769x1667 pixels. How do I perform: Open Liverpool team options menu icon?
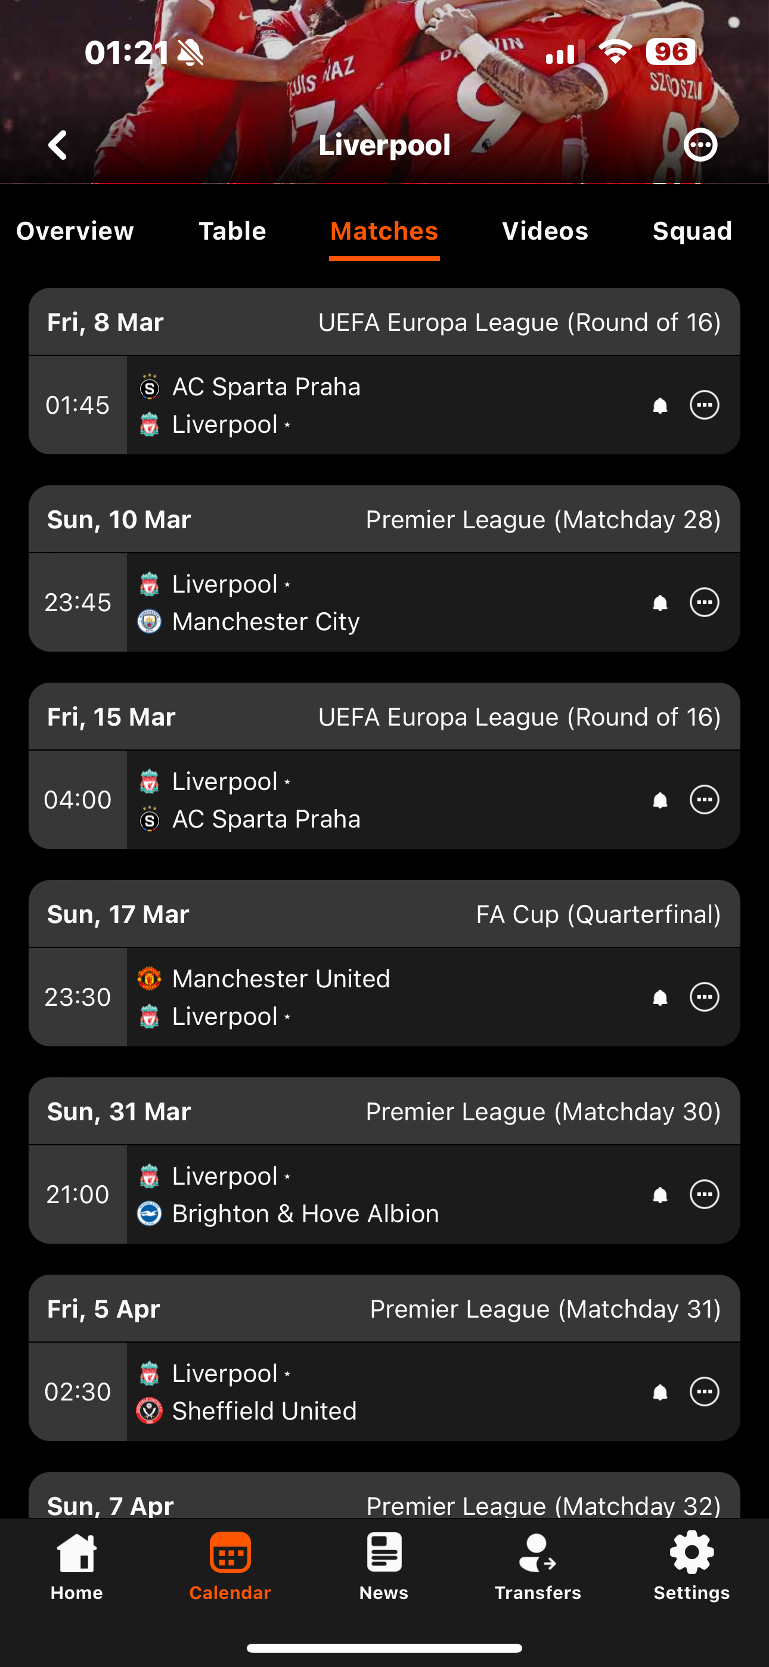pos(700,145)
